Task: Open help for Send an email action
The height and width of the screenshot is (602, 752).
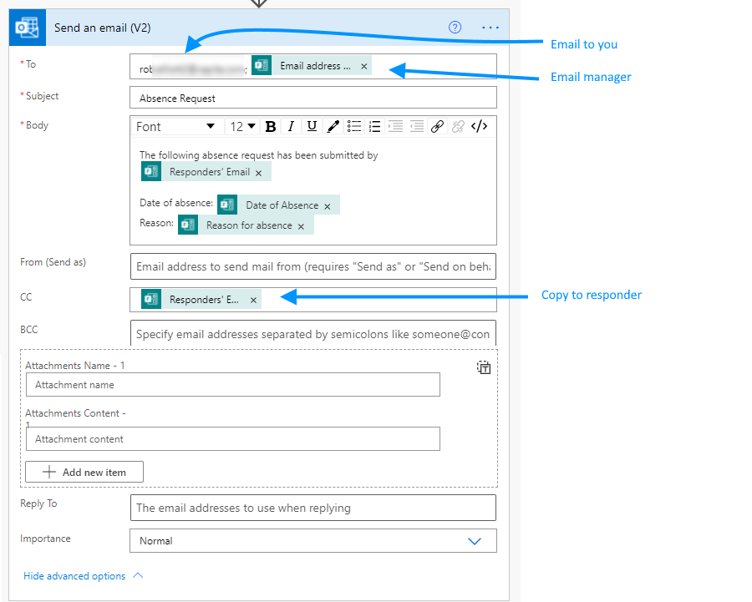Action: pyautogui.click(x=455, y=28)
